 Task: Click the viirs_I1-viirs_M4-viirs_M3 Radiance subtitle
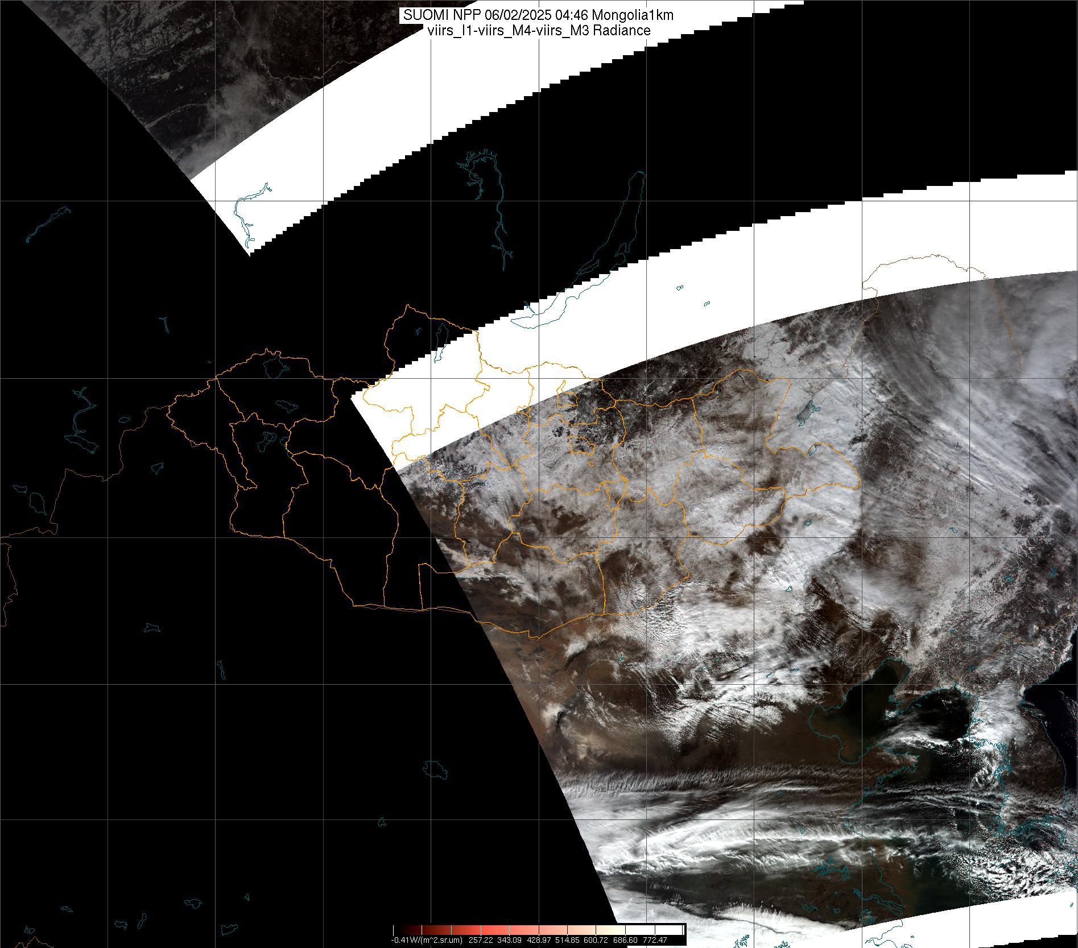(x=538, y=31)
